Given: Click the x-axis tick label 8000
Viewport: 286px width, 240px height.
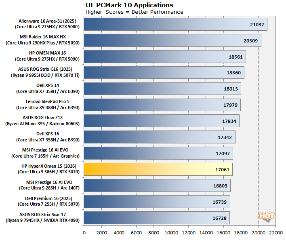Looking at the screenshot, I should (x=154, y=233).
